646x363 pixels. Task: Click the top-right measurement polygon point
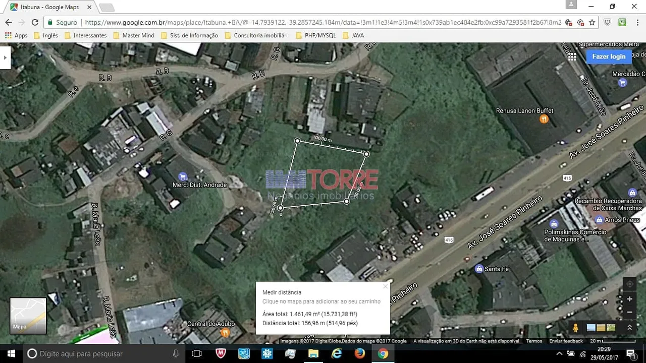coord(366,154)
